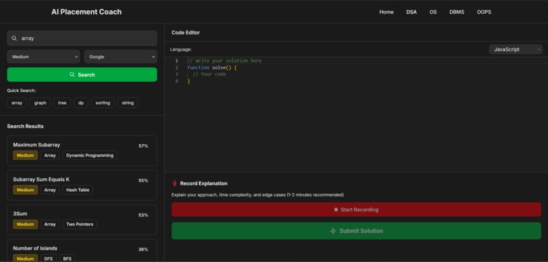Open the DSA navigation item
Image resolution: width=548 pixels, height=262 pixels.
click(411, 12)
